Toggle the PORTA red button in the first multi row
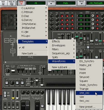104x110 pixels. pyautogui.click(x=62, y=16)
